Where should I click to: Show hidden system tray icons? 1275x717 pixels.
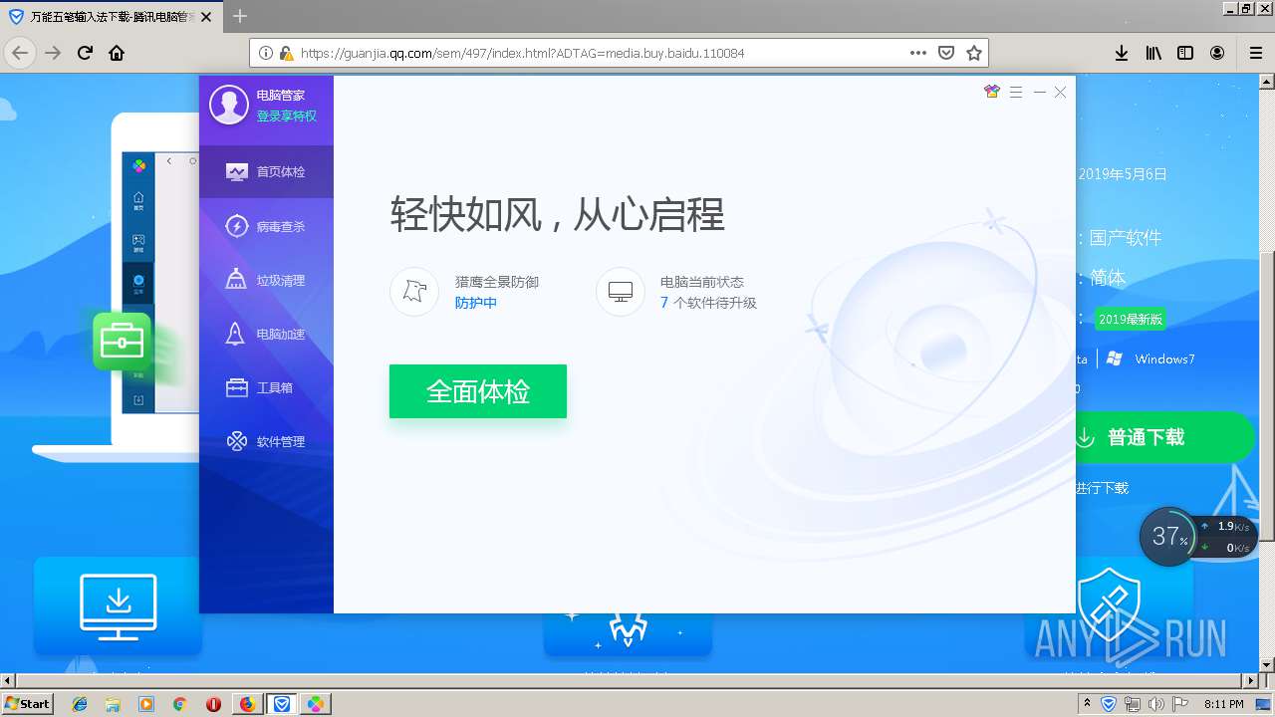click(1086, 703)
